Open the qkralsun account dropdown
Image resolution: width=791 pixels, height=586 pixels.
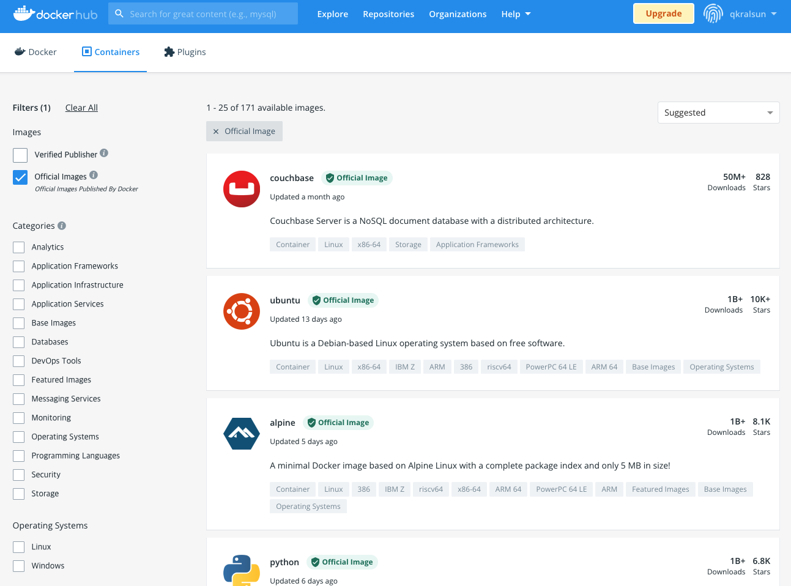pos(753,14)
